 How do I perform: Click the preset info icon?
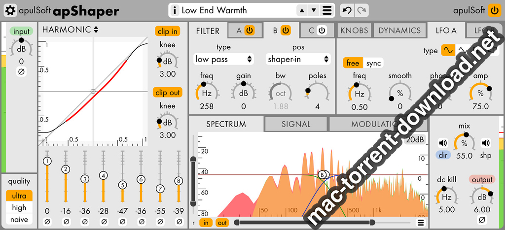175,10
